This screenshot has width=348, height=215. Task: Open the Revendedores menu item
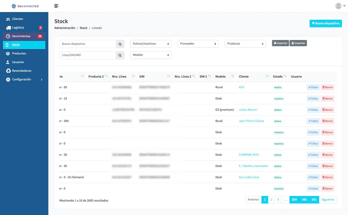pyautogui.click(x=24, y=71)
